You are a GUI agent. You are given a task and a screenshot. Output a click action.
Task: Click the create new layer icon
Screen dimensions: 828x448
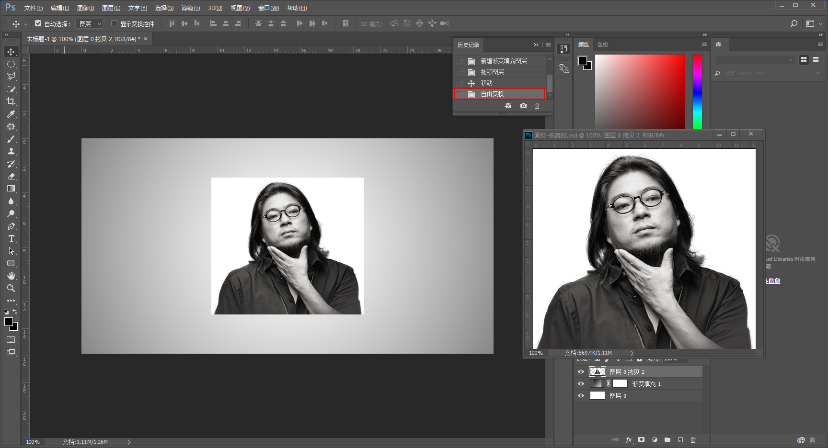tap(680, 440)
